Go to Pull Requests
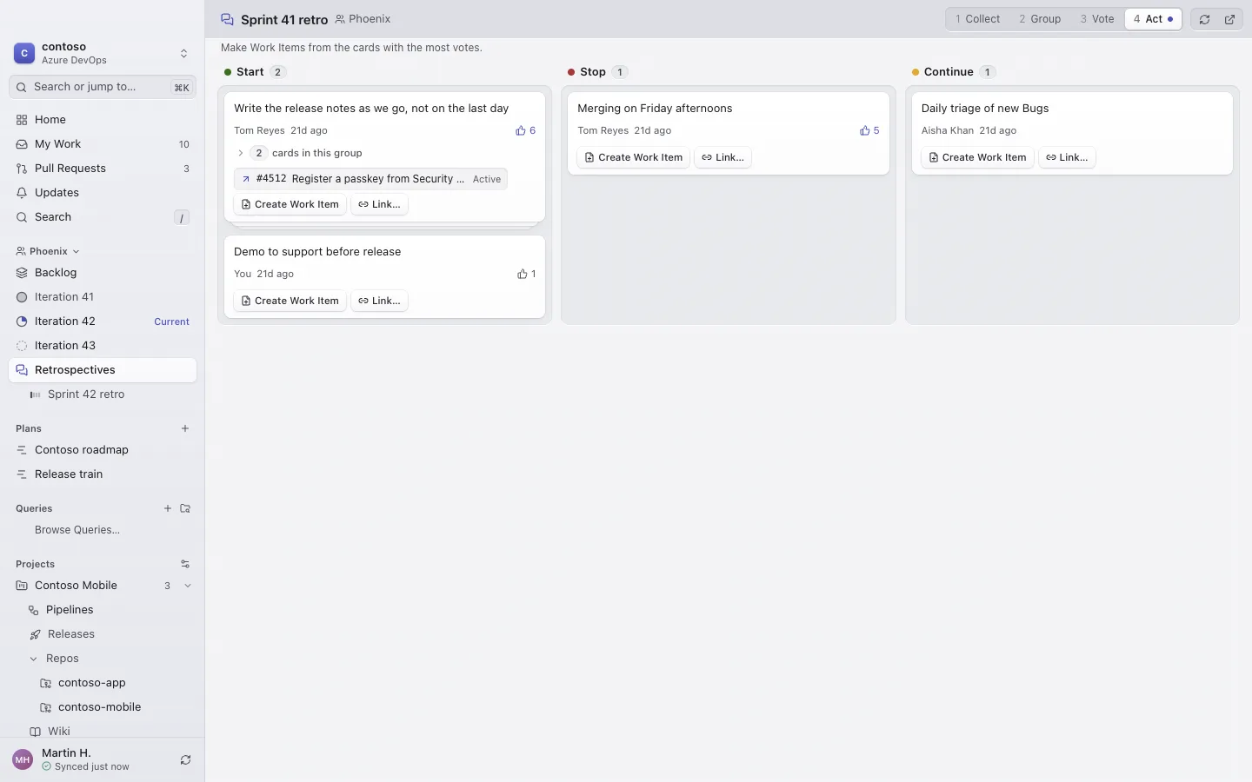The height and width of the screenshot is (782, 1252). pos(103,169)
